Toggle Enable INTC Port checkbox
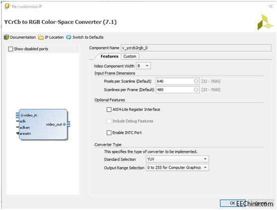Screen dimensions: 277x210 (x=109, y=133)
